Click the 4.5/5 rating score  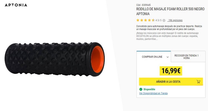point(158,20)
